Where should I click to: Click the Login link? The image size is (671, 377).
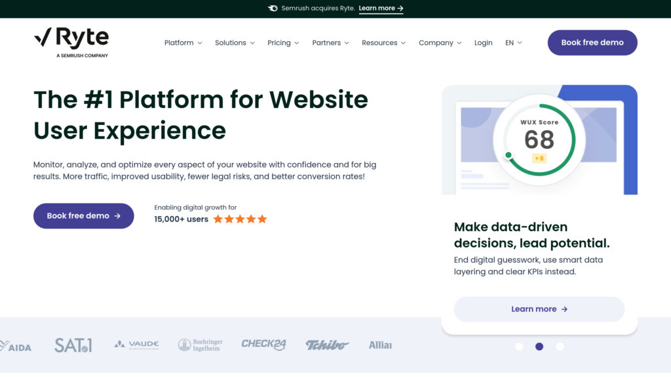(483, 43)
